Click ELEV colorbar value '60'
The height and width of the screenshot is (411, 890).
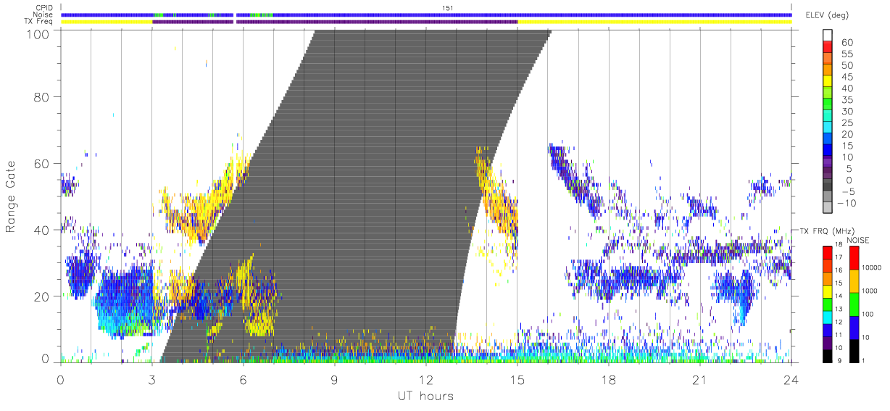(x=846, y=43)
